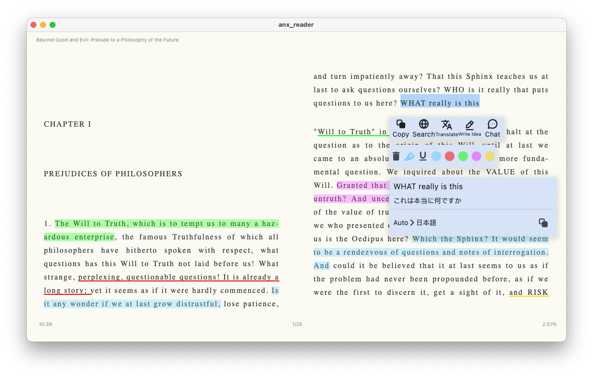Open Translate from the selection toolbar

tap(447, 127)
